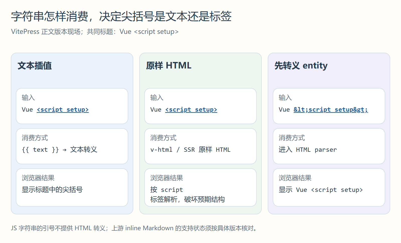Click 消费方式 label in 文本插值 card

tap(35, 138)
